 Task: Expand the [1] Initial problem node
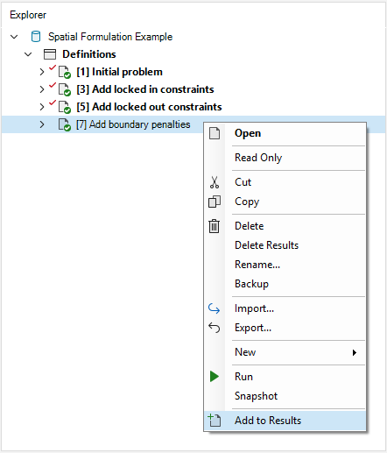click(42, 72)
